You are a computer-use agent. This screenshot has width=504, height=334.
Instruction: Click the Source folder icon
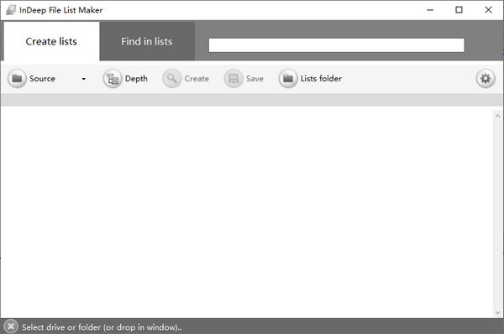click(x=17, y=78)
